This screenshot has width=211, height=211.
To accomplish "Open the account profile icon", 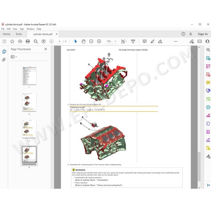I will coord(207,41).
